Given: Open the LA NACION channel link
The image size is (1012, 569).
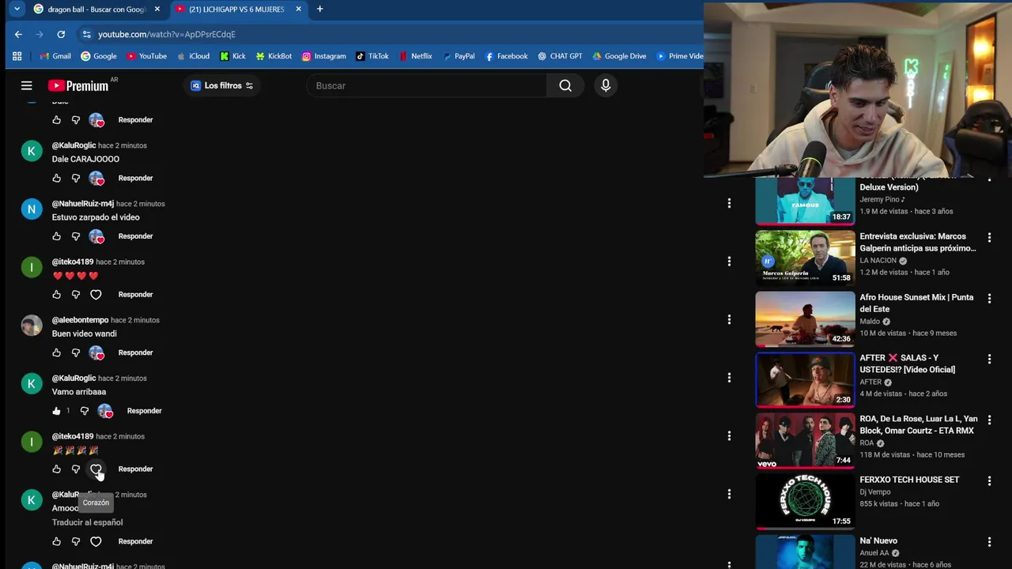Looking at the screenshot, I should tap(878, 261).
